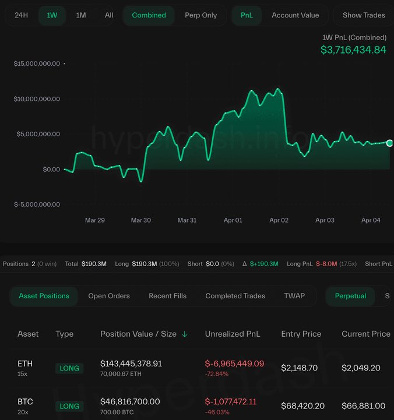Click the 70,000.67 ETH size text
Image resolution: width=394 pixels, height=420 pixels.
point(121,374)
